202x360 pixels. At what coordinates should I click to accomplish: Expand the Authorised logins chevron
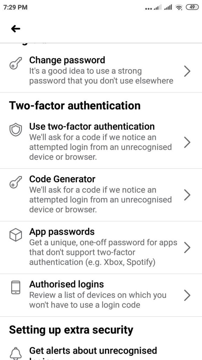(x=187, y=295)
